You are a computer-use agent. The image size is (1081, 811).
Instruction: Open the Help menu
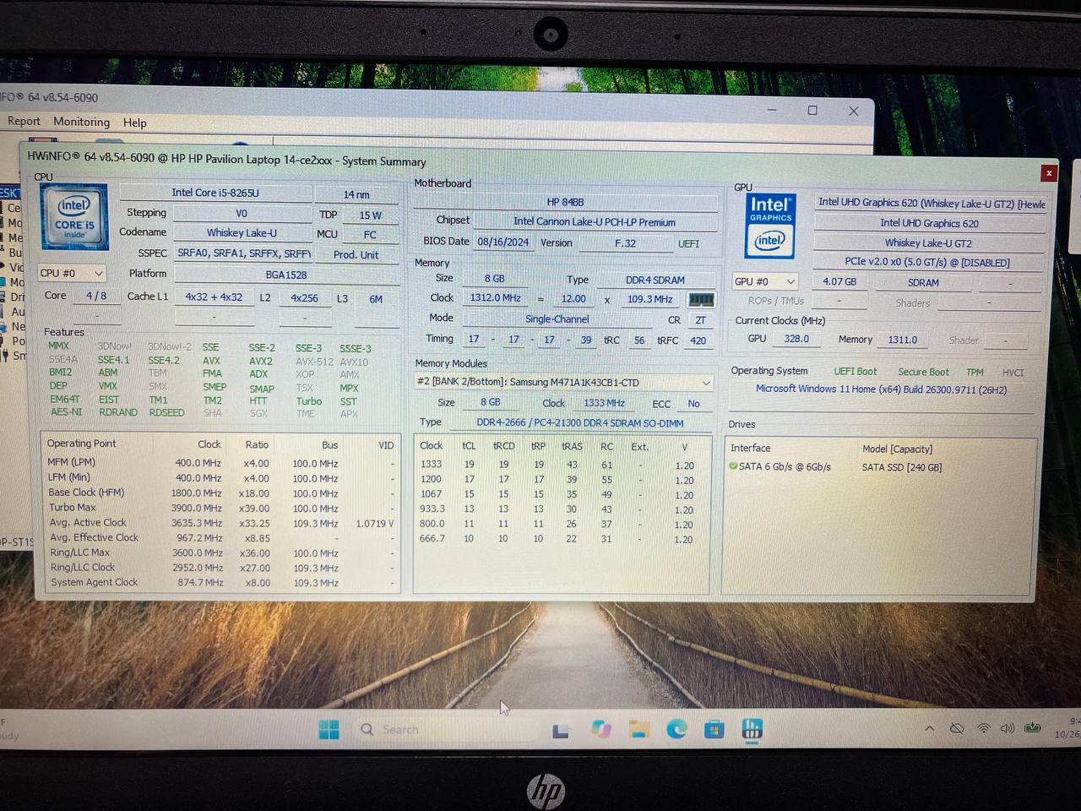point(135,122)
